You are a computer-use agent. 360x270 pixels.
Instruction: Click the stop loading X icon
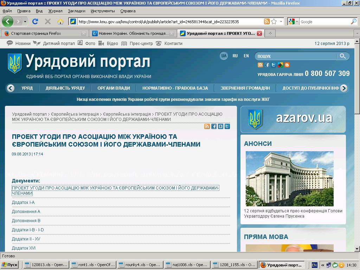pyautogui.click(x=48, y=21)
